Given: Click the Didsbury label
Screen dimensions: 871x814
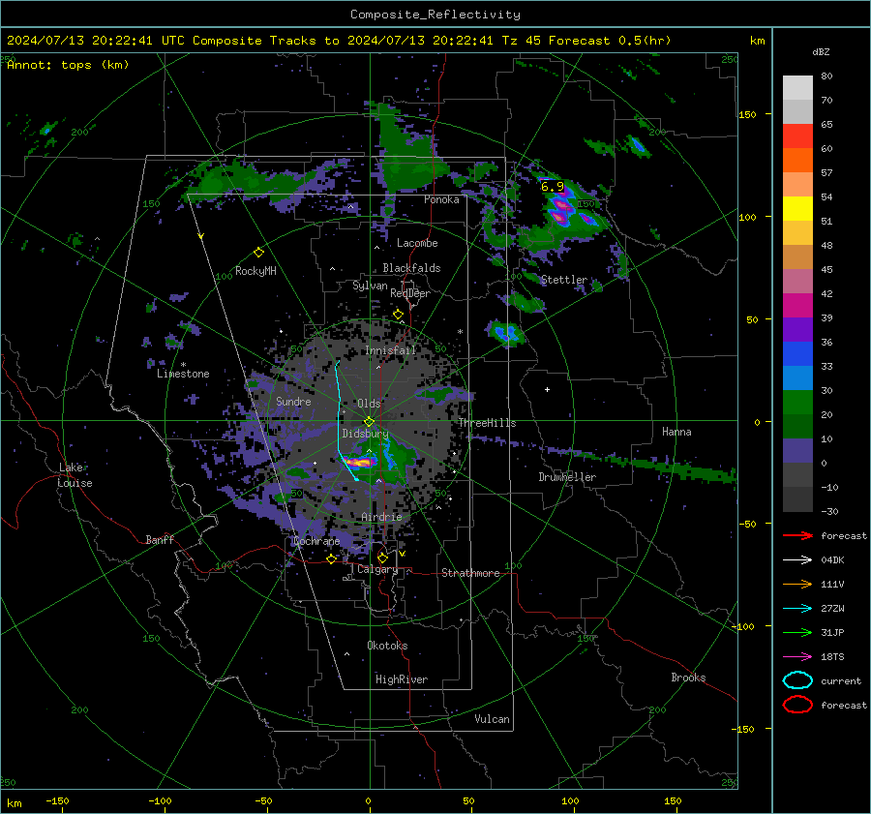Looking at the screenshot, I should [x=365, y=434].
